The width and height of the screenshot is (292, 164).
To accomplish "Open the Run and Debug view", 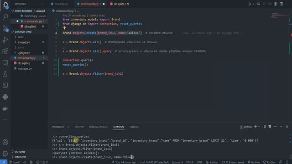I will pos(5,40).
